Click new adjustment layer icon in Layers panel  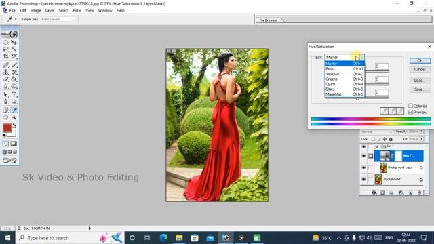(401, 192)
